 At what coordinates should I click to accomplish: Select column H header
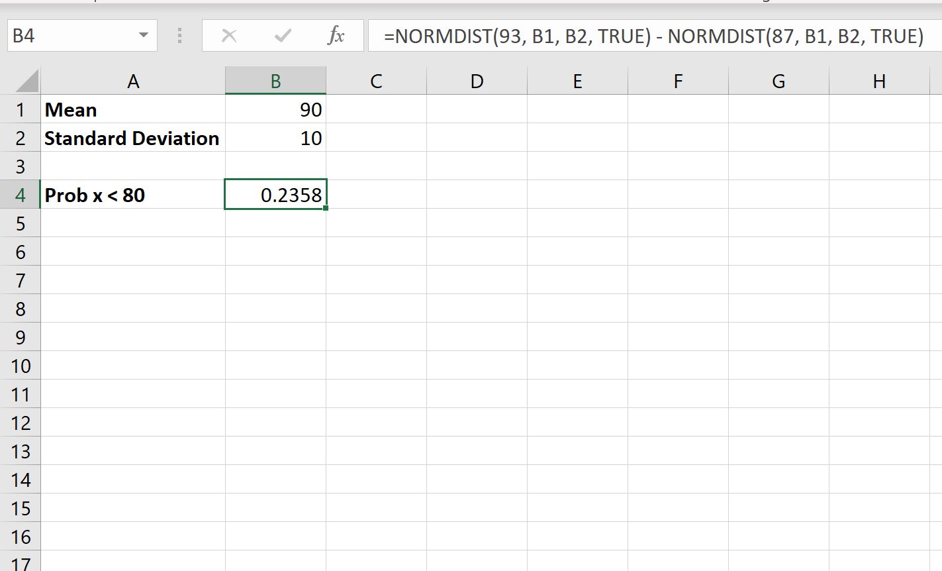point(878,80)
